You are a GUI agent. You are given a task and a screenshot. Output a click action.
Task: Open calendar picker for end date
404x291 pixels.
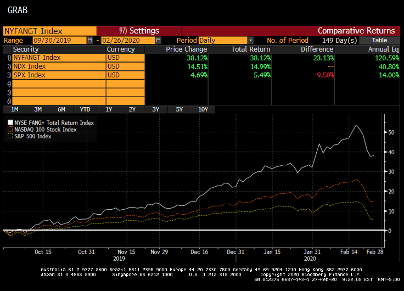[159, 40]
